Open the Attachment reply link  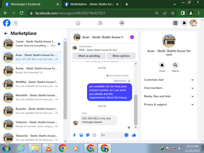point(122,81)
